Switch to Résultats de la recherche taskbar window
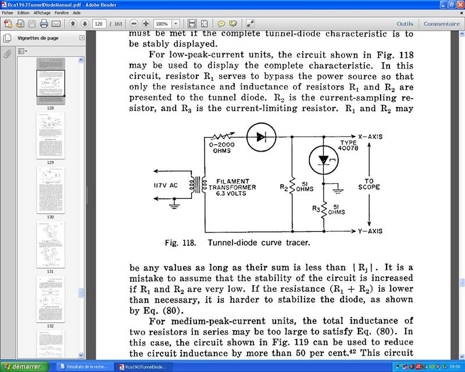Image resolution: width=465 pixels, height=372 pixels. [84, 367]
